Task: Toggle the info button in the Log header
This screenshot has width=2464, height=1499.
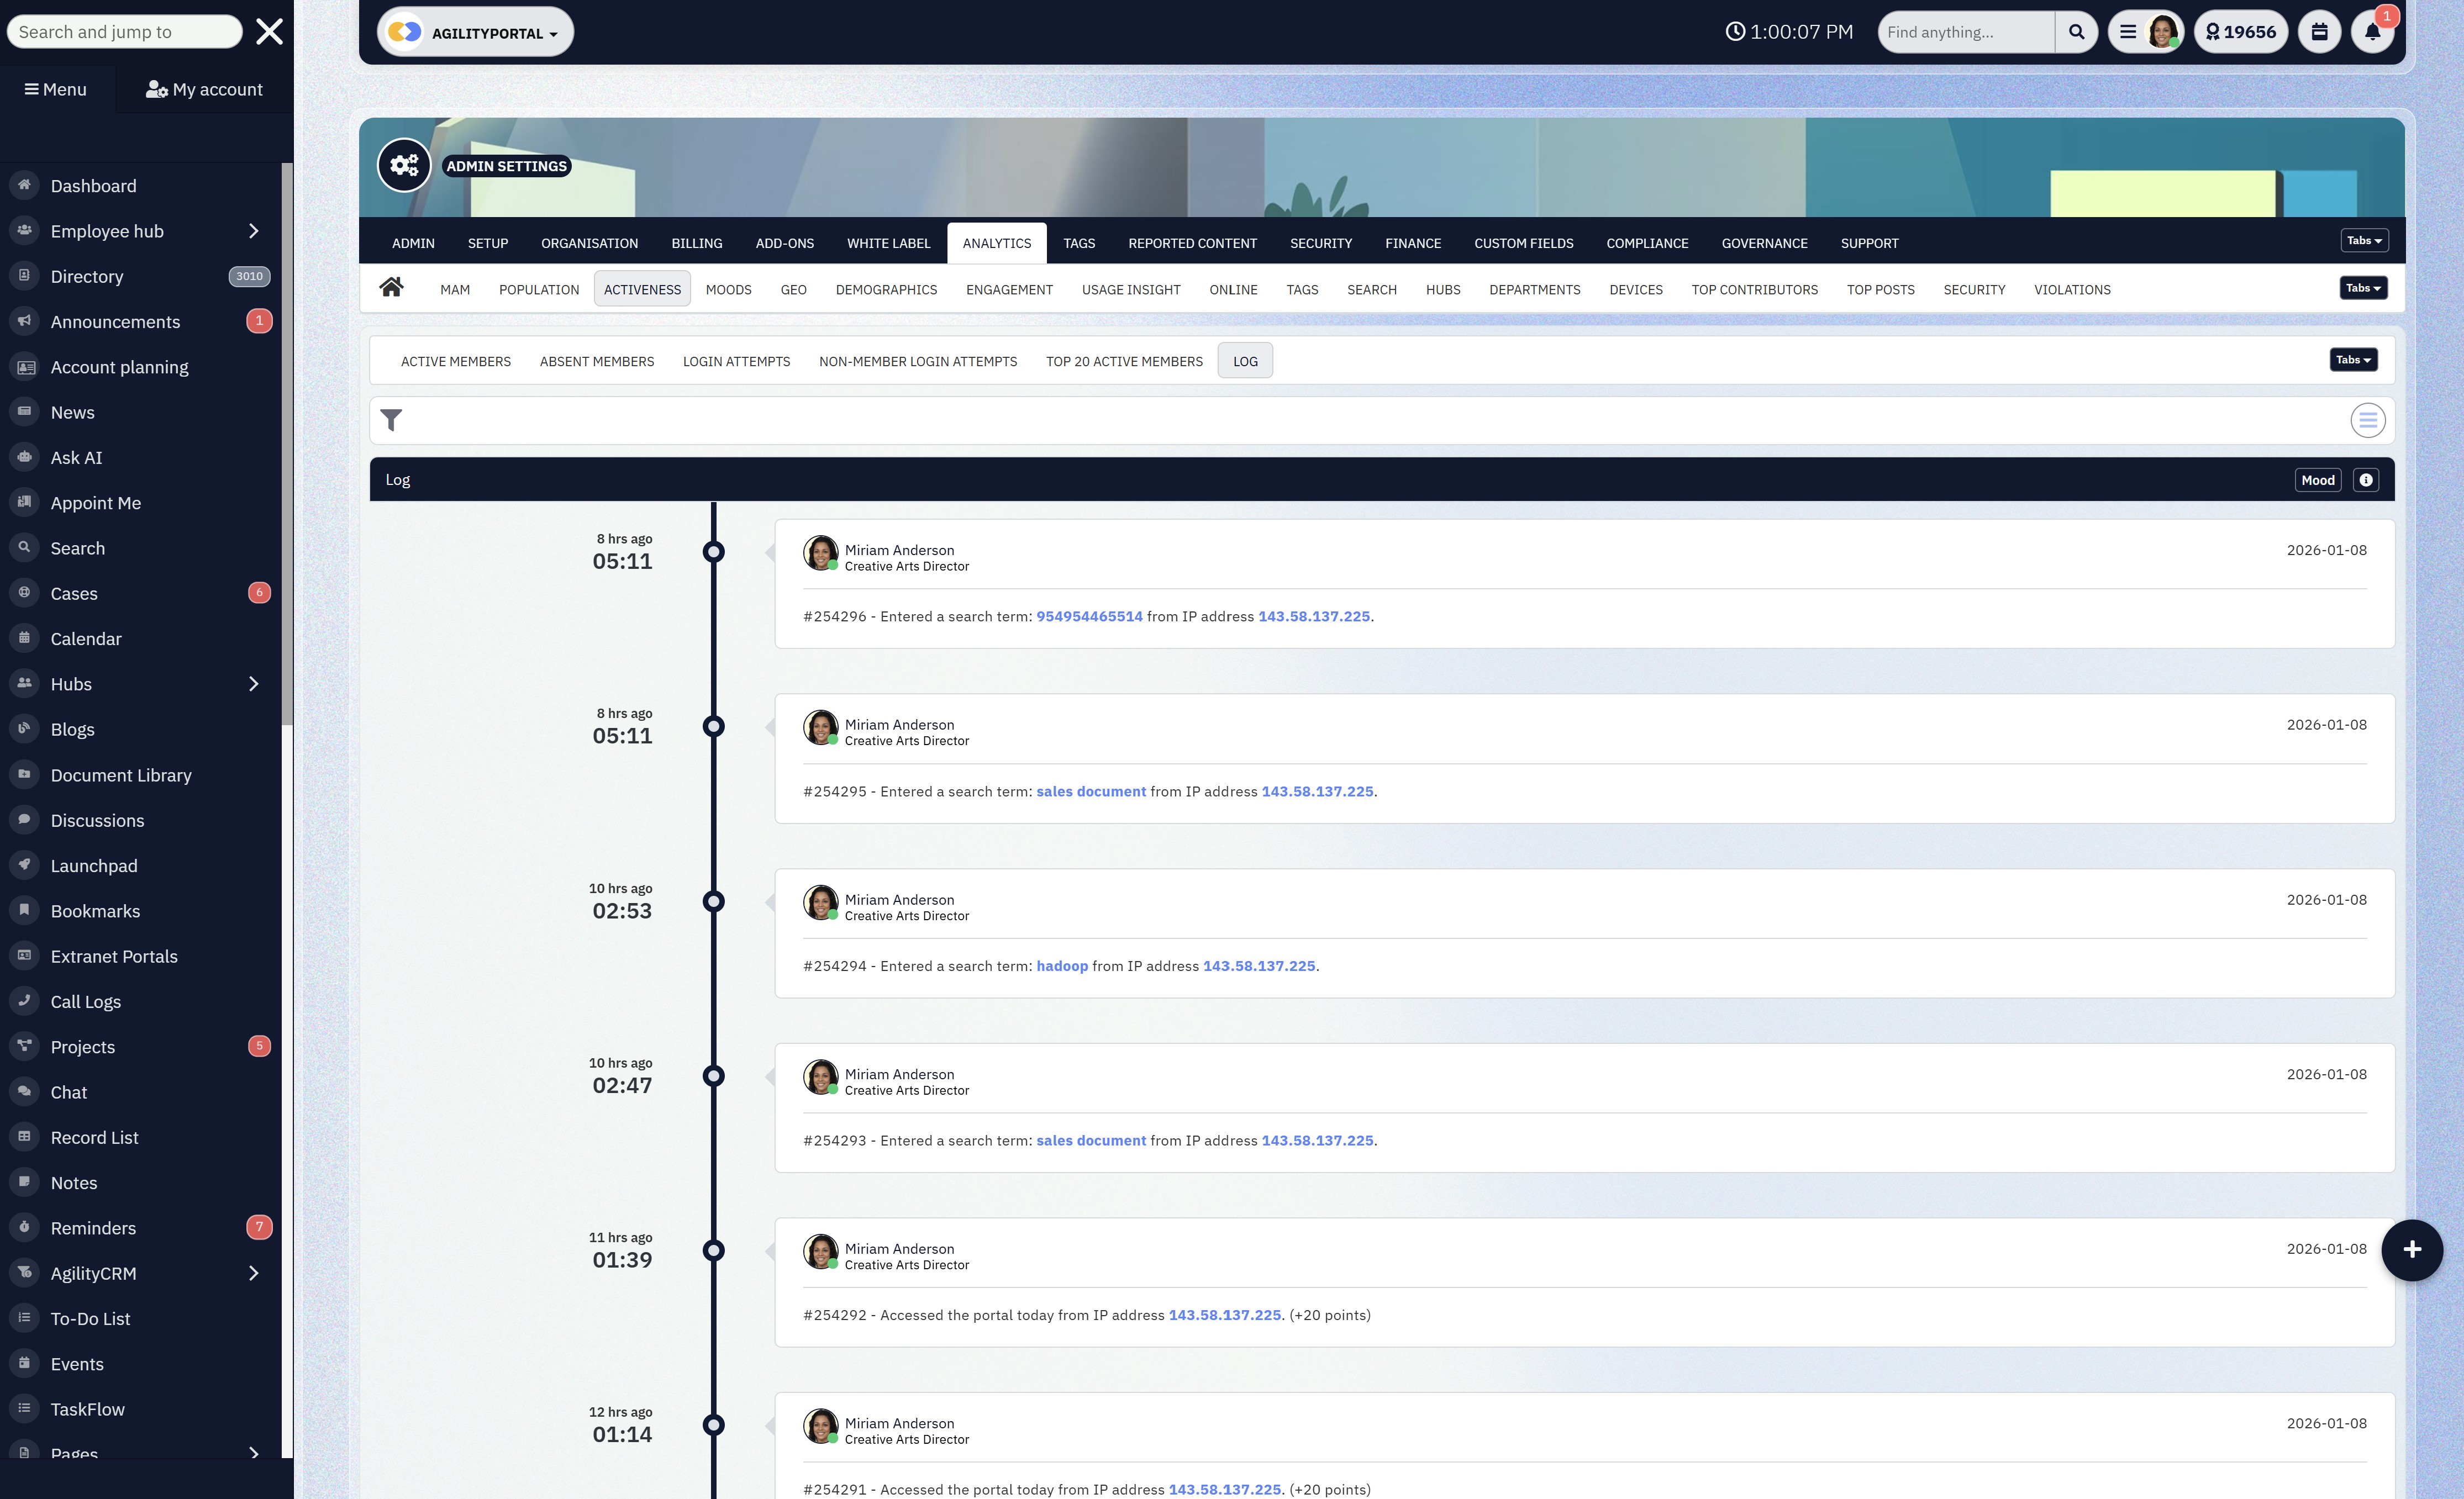Action: (2366, 479)
